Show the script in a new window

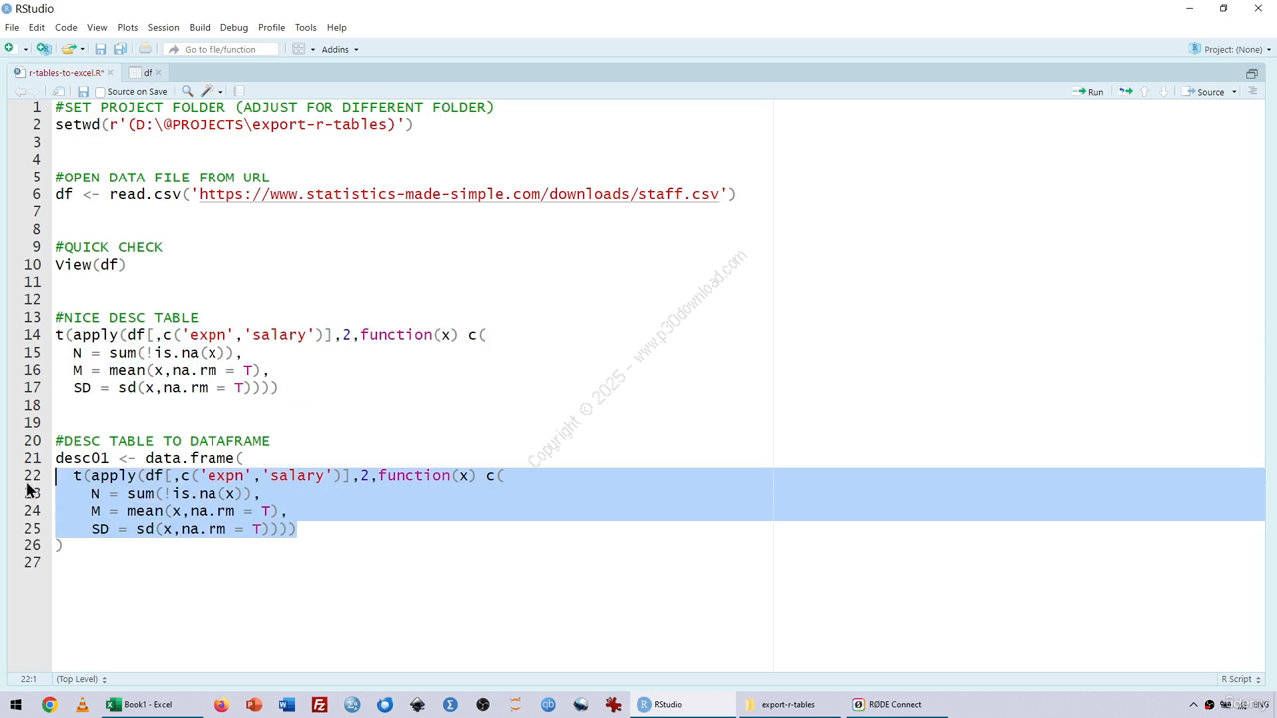pyautogui.click(x=59, y=92)
